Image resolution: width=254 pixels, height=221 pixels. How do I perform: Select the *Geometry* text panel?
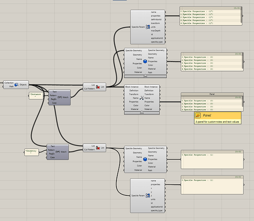(x=31, y=152)
